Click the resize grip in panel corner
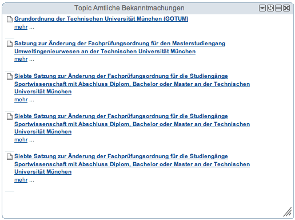Viewport: 295px width, 220px height. click(288, 212)
